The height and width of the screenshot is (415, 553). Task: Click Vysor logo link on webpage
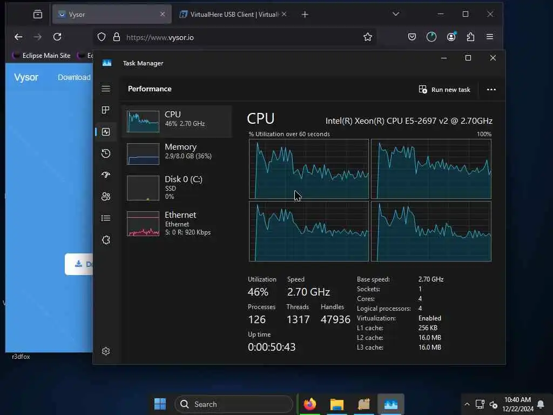[26, 77]
